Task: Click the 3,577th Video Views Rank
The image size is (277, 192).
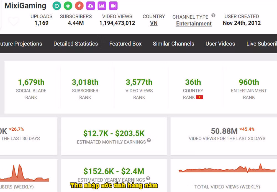Action: coord(139,82)
